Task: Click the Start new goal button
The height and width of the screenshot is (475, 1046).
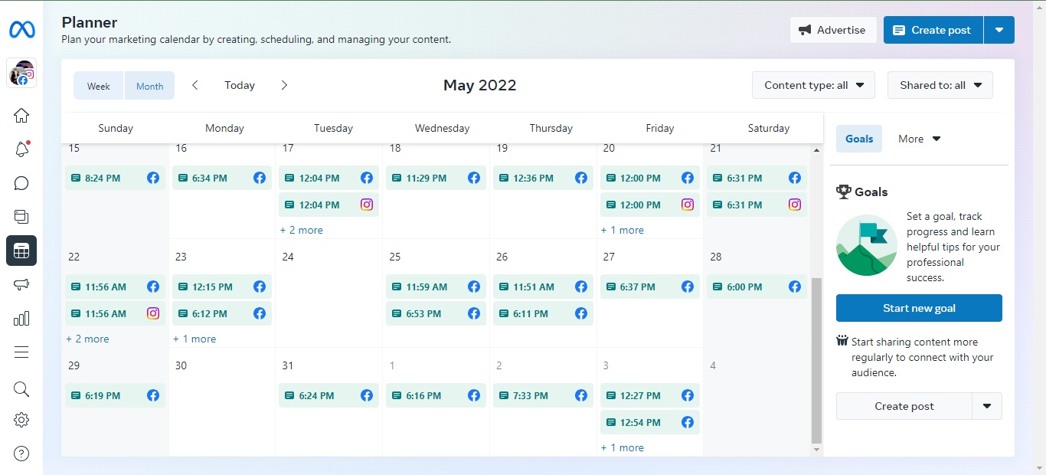Action: click(x=919, y=308)
